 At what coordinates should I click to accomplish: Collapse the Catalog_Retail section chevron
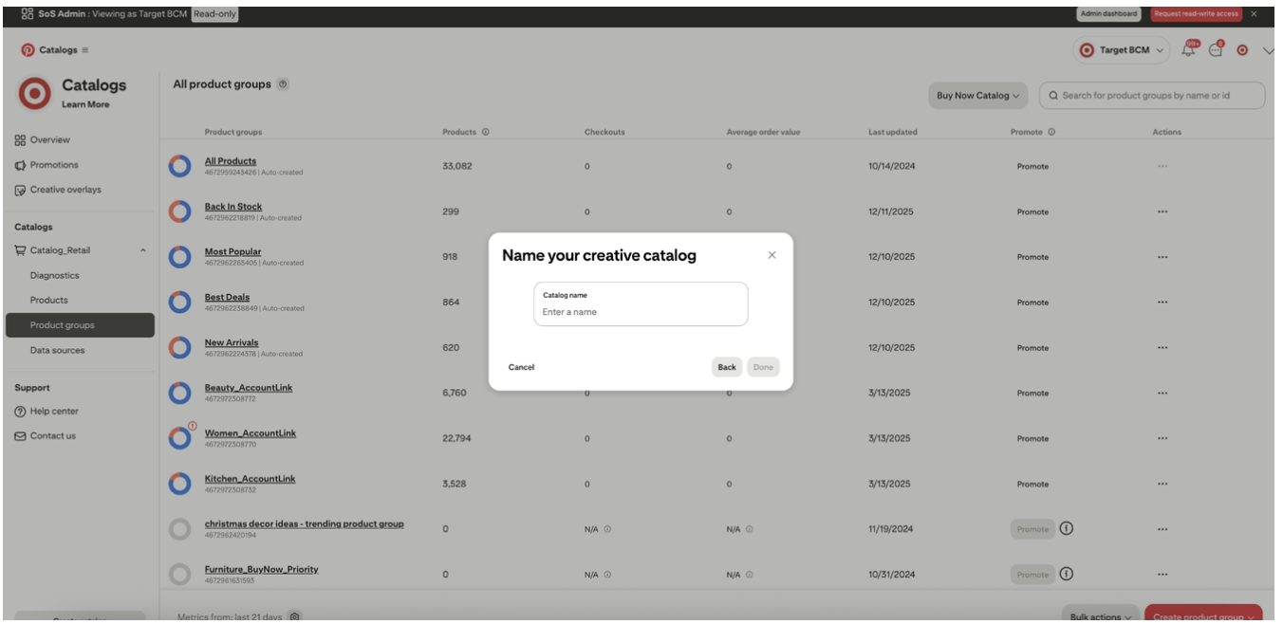143,250
